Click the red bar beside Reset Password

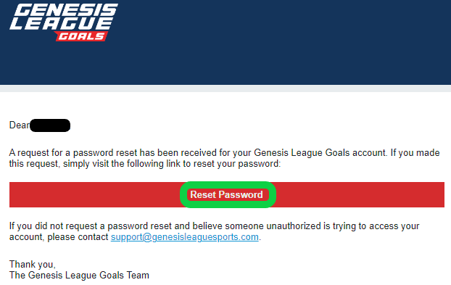pyautogui.click(x=360, y=194)
